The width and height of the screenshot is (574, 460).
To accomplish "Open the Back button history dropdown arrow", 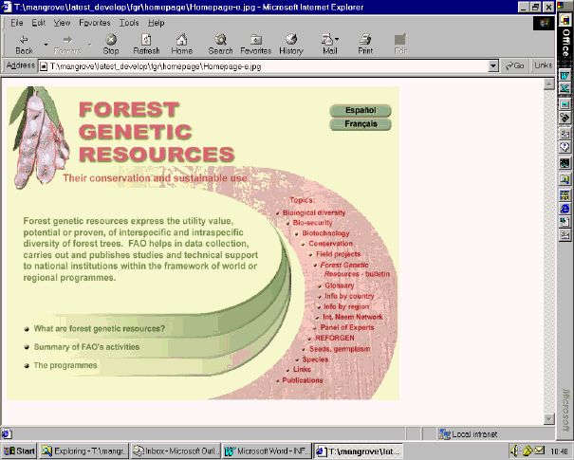I will 46,44.
